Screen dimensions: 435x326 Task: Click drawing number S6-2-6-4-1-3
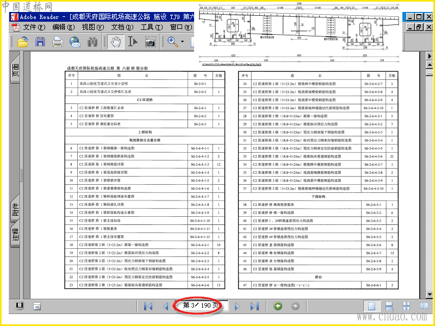coord(200,165)
